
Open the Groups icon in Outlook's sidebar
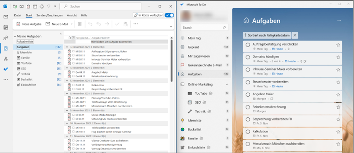click(x=6, y=59)
